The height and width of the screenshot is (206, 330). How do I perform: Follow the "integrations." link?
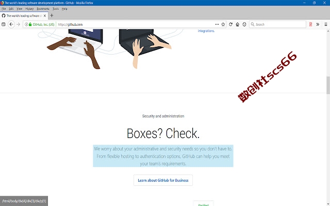pyautogui.click(x=206, y=31)
